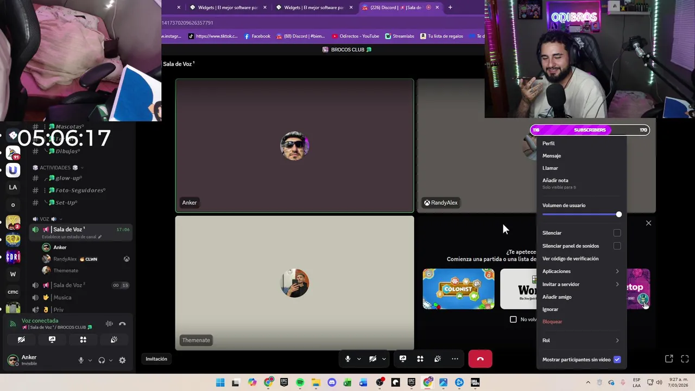This screenshot has height=391, width=695.
Task: Open the U server icon
Action: point(13,170)
